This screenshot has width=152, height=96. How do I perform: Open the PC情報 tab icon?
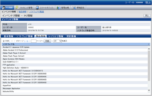pyautogui.click(x=4, y=8)
